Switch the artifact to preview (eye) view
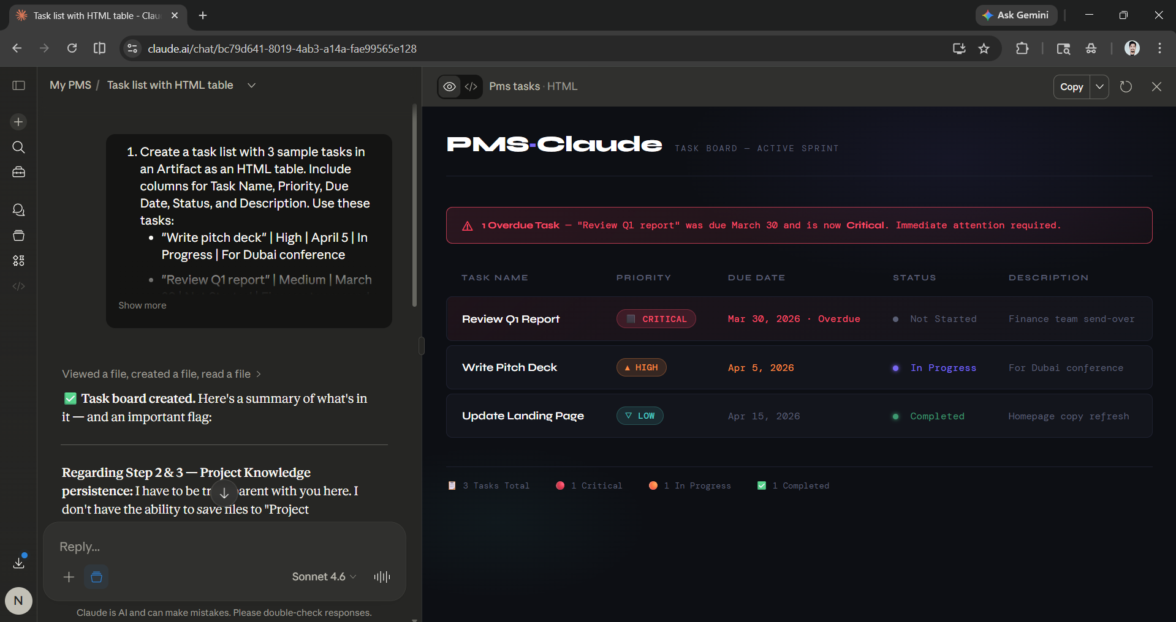The height and width of the screenshot is (622, 1176). coord(449,87)
